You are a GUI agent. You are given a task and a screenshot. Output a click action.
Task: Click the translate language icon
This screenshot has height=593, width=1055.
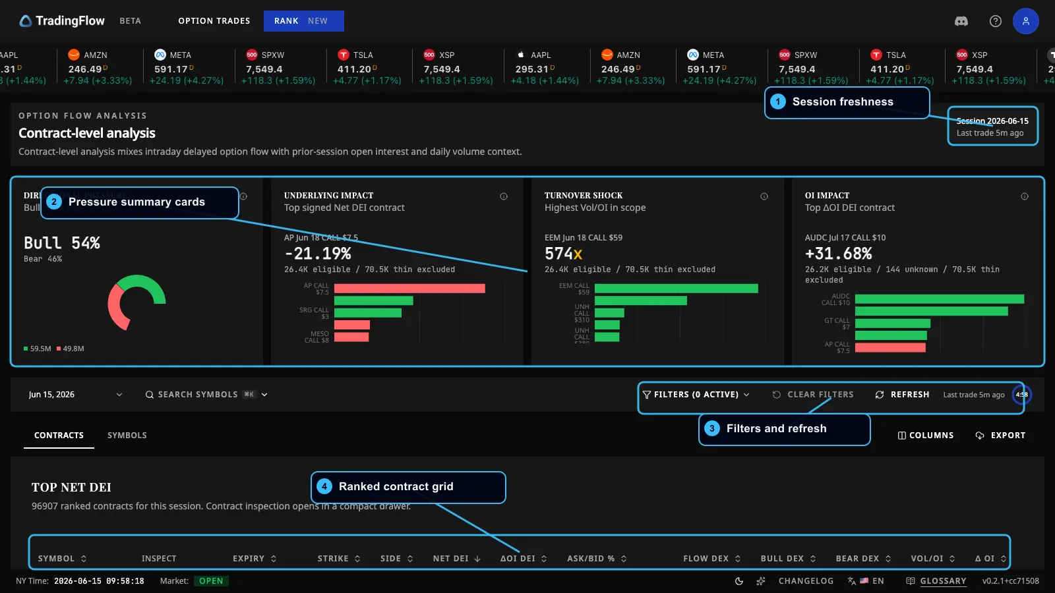point(852,581)
